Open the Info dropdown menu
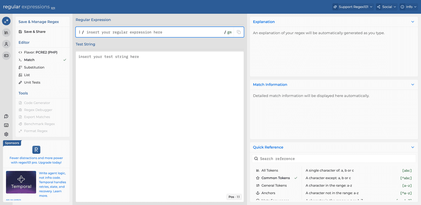Screen dimensions: 421x205 (x=409, y=7)
